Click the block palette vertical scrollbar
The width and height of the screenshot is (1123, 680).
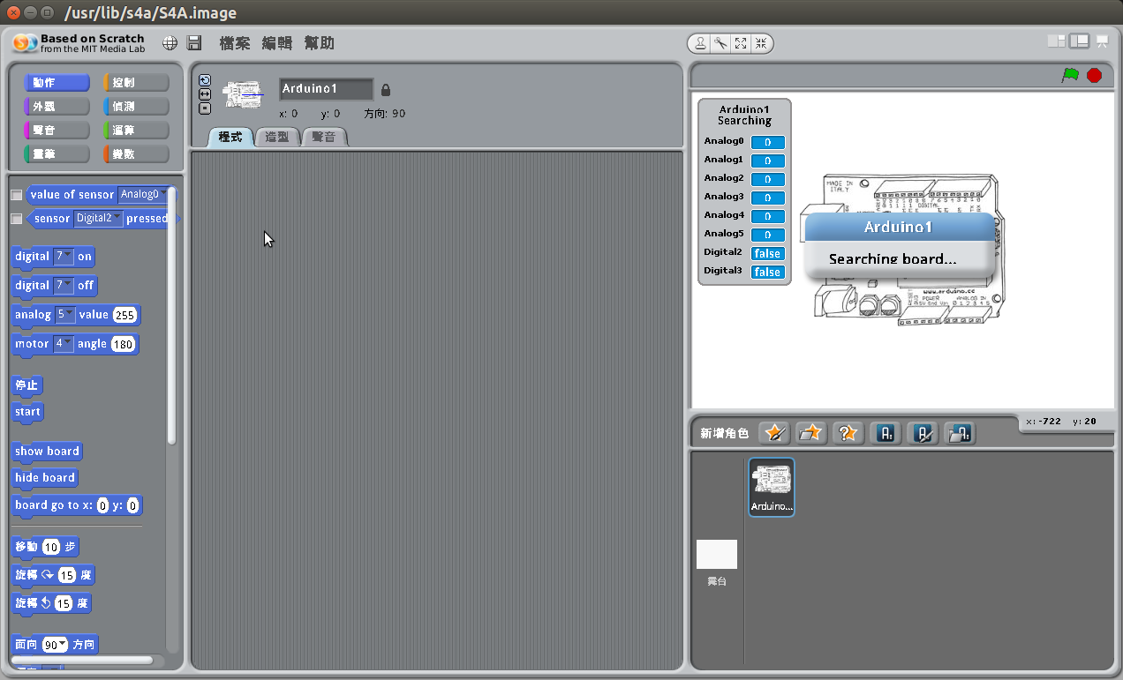171,316
